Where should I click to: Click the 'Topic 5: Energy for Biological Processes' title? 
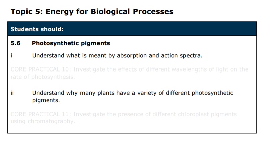point(92,12)
